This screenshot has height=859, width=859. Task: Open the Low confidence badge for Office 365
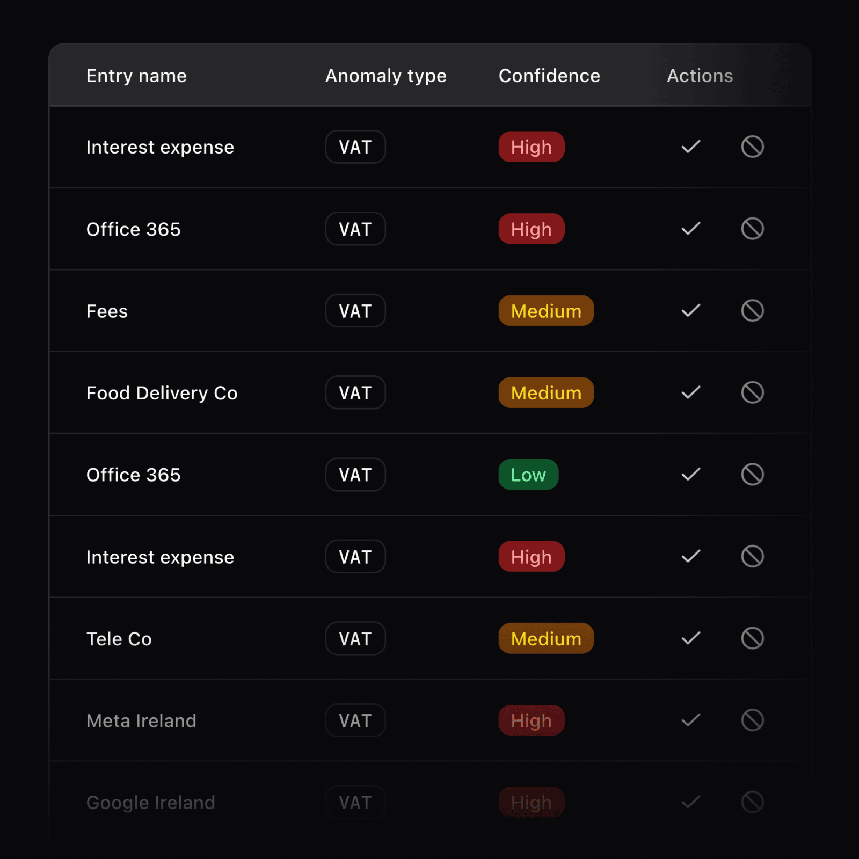(528, 475)
